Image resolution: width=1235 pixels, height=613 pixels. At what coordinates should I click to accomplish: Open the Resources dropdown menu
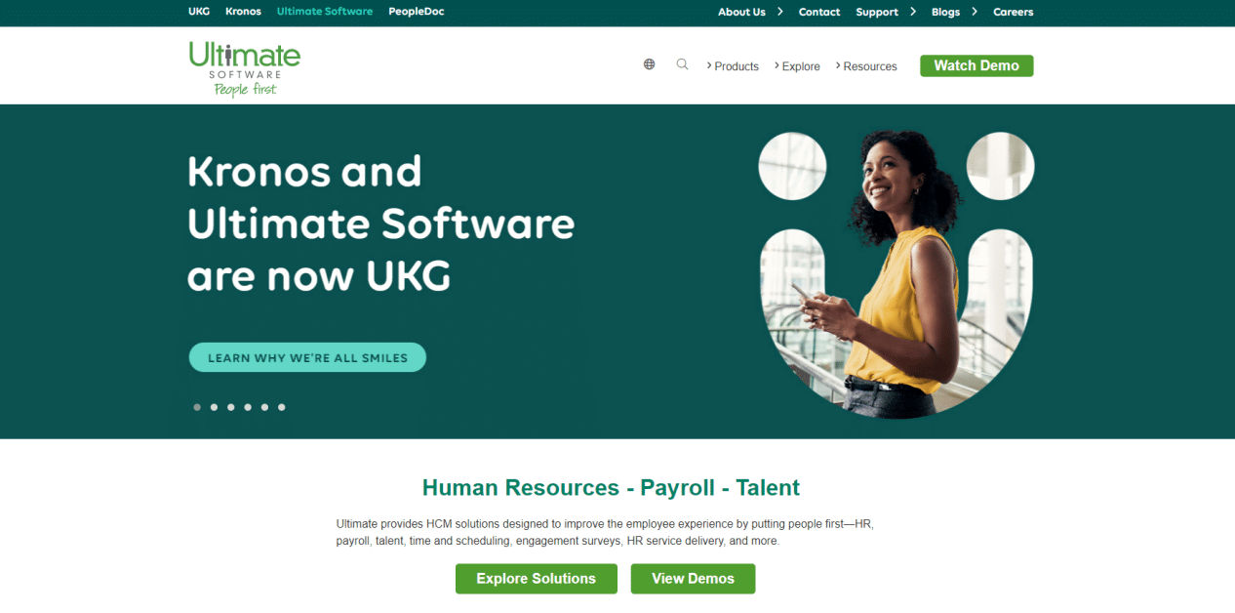[866, 66]
